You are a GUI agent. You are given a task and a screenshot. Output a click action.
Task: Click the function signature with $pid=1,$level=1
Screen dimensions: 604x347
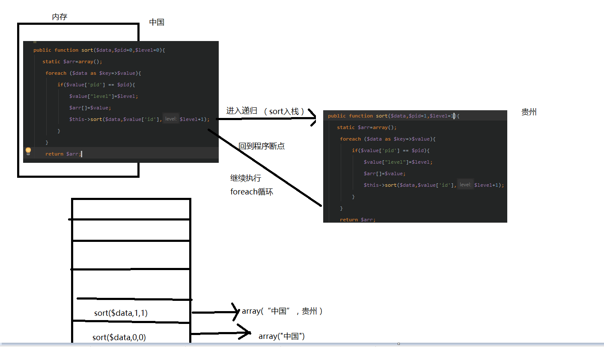394,116
